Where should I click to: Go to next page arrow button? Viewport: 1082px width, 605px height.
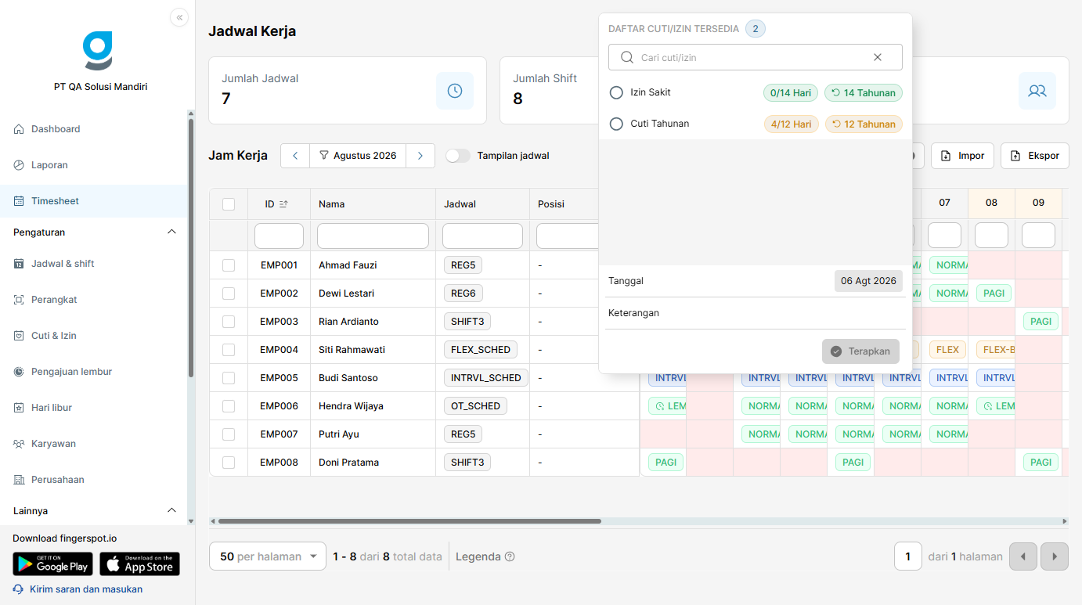click(1055, 556)
